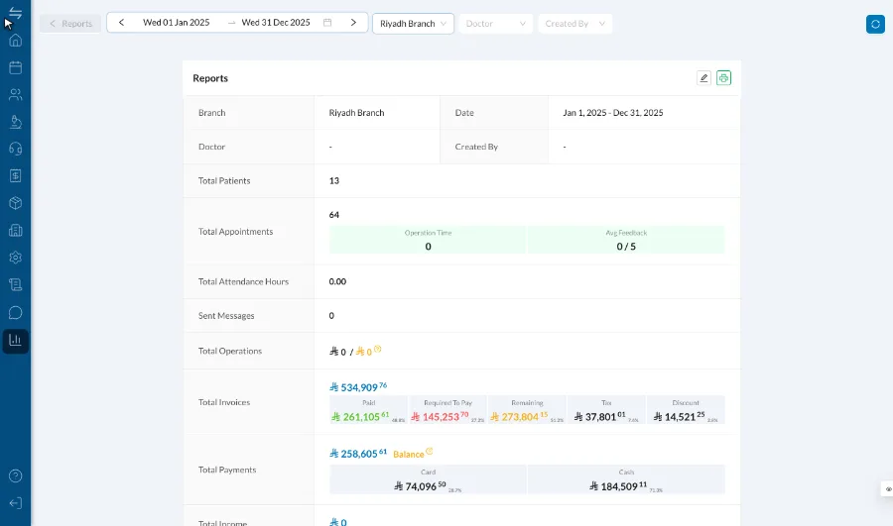This screenshot has width=893, height=526.
Task: Open the calendar icon in the date range picker
Action: tap(327, 23)
